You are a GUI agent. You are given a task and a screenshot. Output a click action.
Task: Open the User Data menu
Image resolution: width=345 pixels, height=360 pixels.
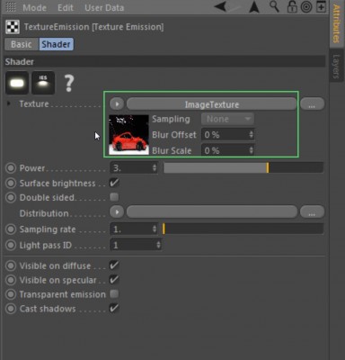pyautogui.click(x=104, y=7)
